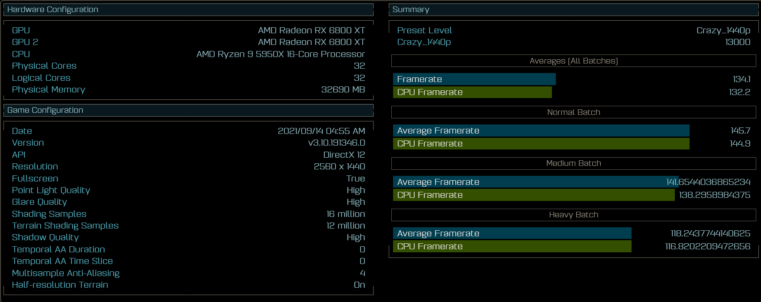Click the Multisample Anti-Aliasing label

click(x=66, y=273)
